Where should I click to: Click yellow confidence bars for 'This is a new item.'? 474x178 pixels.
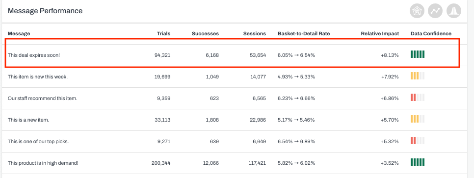click(418, 119)
